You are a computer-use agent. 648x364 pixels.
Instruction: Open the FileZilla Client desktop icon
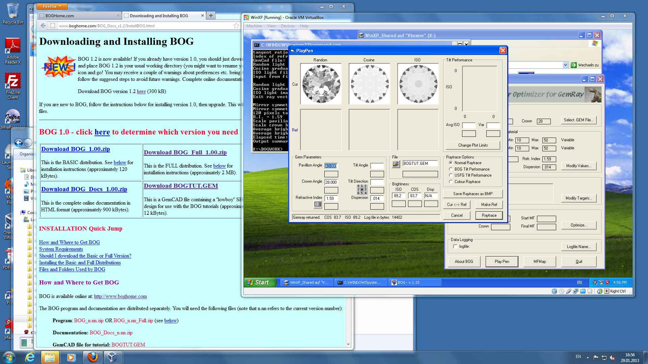point(13,86)
